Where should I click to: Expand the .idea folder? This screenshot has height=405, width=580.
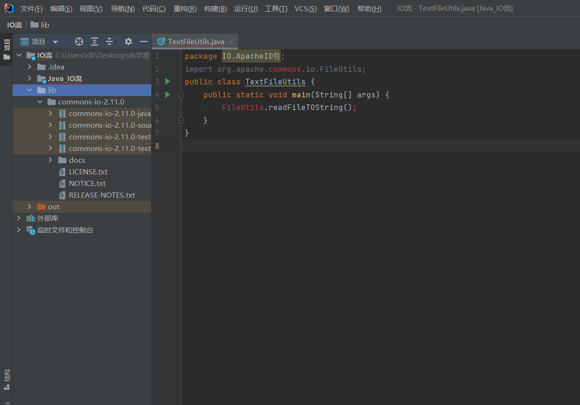point(29,67)
